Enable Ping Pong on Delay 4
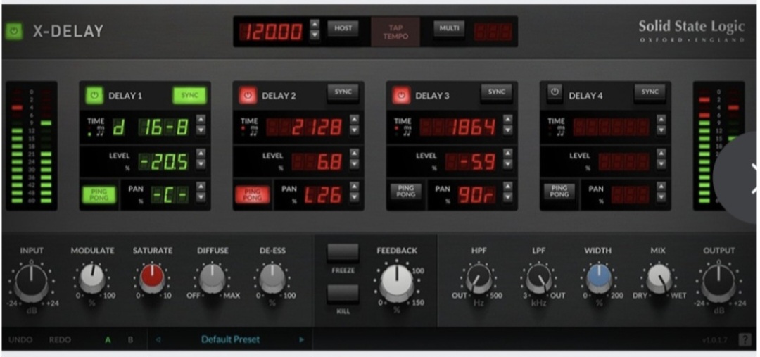Screen dimensions: 760x357 [x=559, y=191]
